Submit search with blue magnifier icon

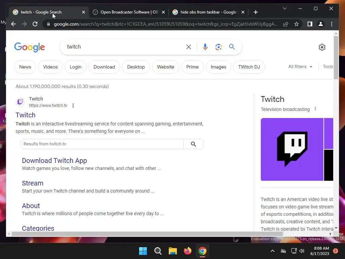click(232, 47)
